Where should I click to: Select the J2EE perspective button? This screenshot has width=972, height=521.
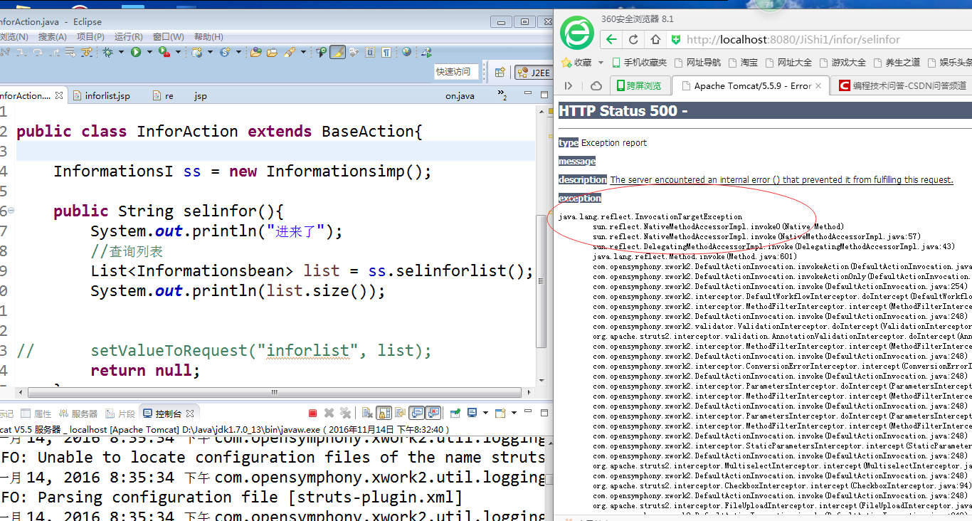pos(533,73)
